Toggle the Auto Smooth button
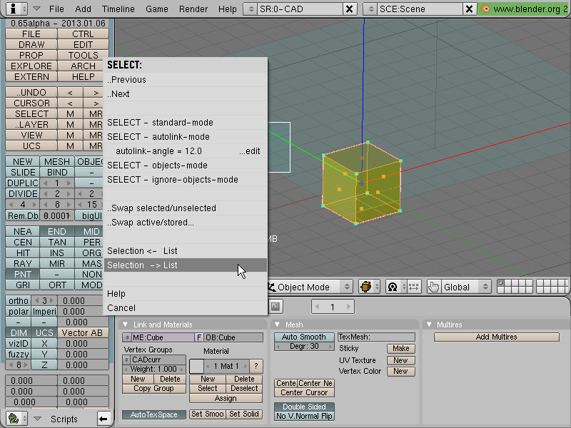The image size is (571, 428). point(304,337)
